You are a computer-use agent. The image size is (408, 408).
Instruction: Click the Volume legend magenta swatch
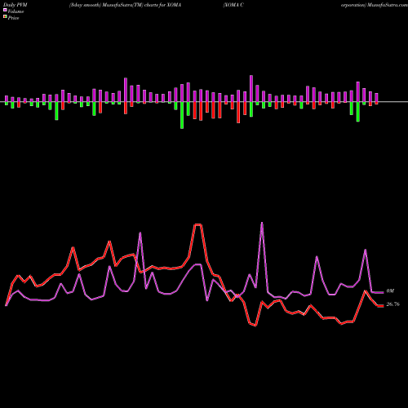[x=5, y=11]
